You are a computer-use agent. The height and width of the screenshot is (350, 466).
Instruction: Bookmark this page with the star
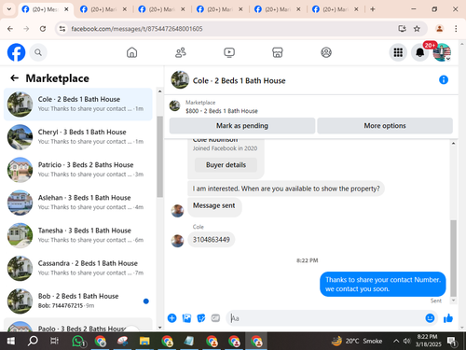click(x=417, y=29)
